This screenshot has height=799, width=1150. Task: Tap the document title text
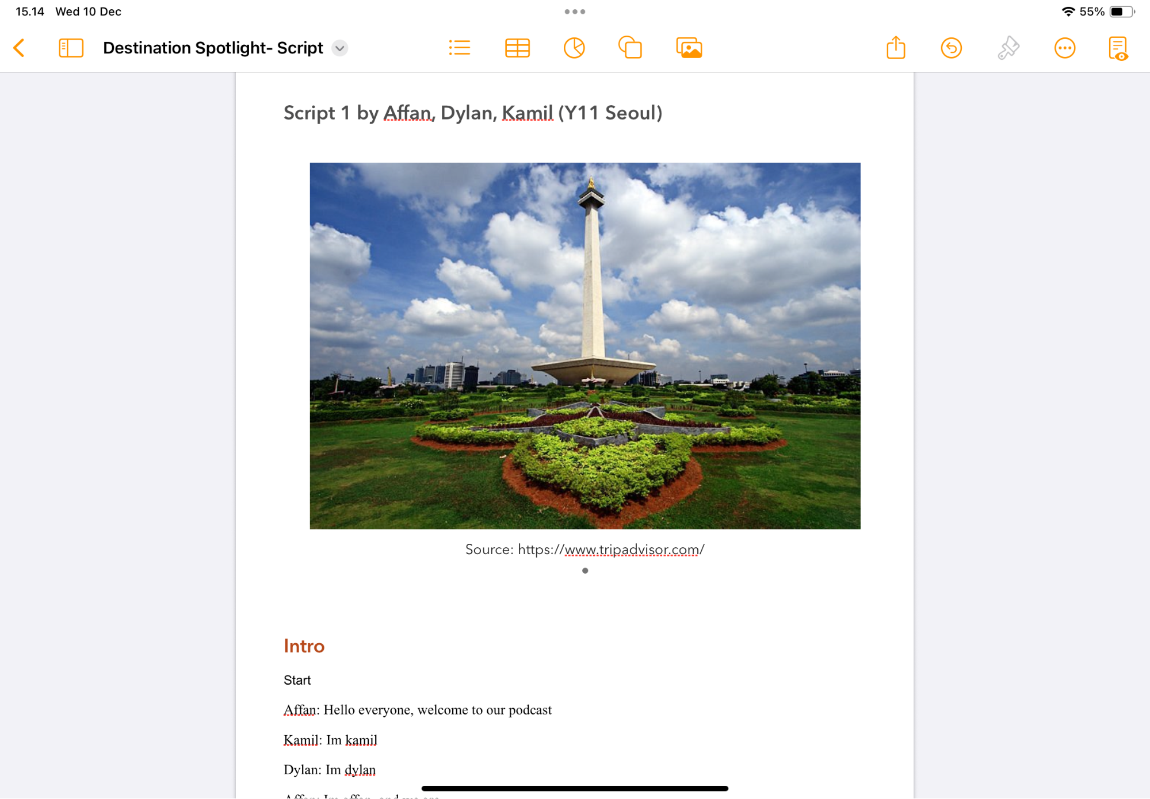(x=213, y=48)
